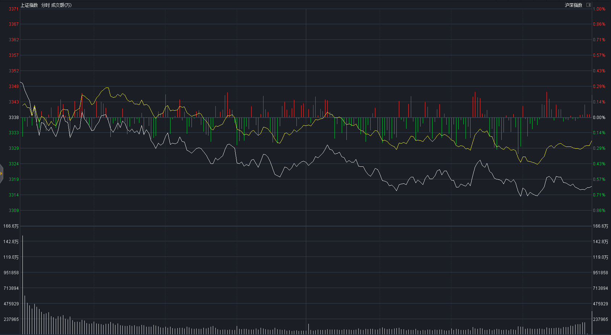Image resolution: width=611 pixels, height=335 pixels.
Task: Click the tallest opening volume bar
Action: pos(22,285)
